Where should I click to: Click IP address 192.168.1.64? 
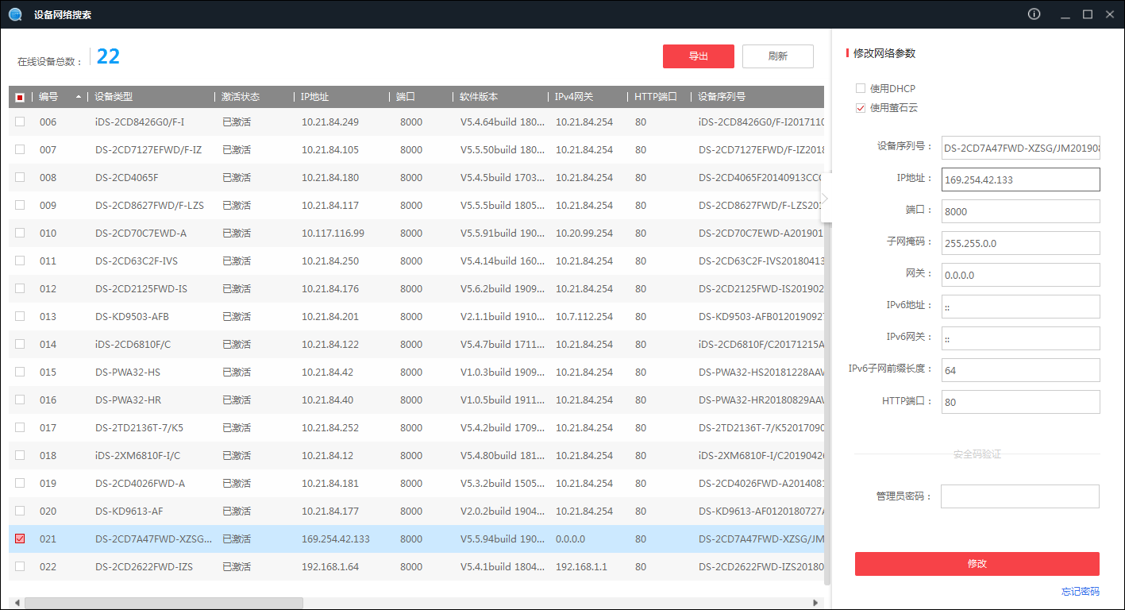pyautogui.click(x=330, y=566)
